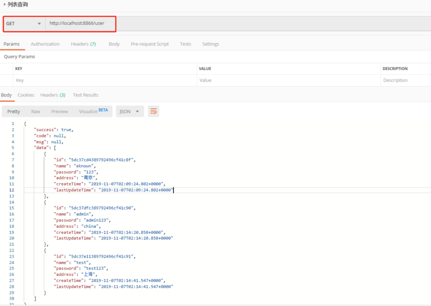Click line number 22 in the gutter

pos(11,251)
